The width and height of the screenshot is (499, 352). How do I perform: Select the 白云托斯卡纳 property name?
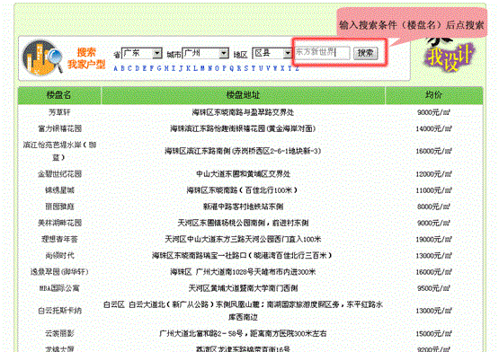point(59,311)
